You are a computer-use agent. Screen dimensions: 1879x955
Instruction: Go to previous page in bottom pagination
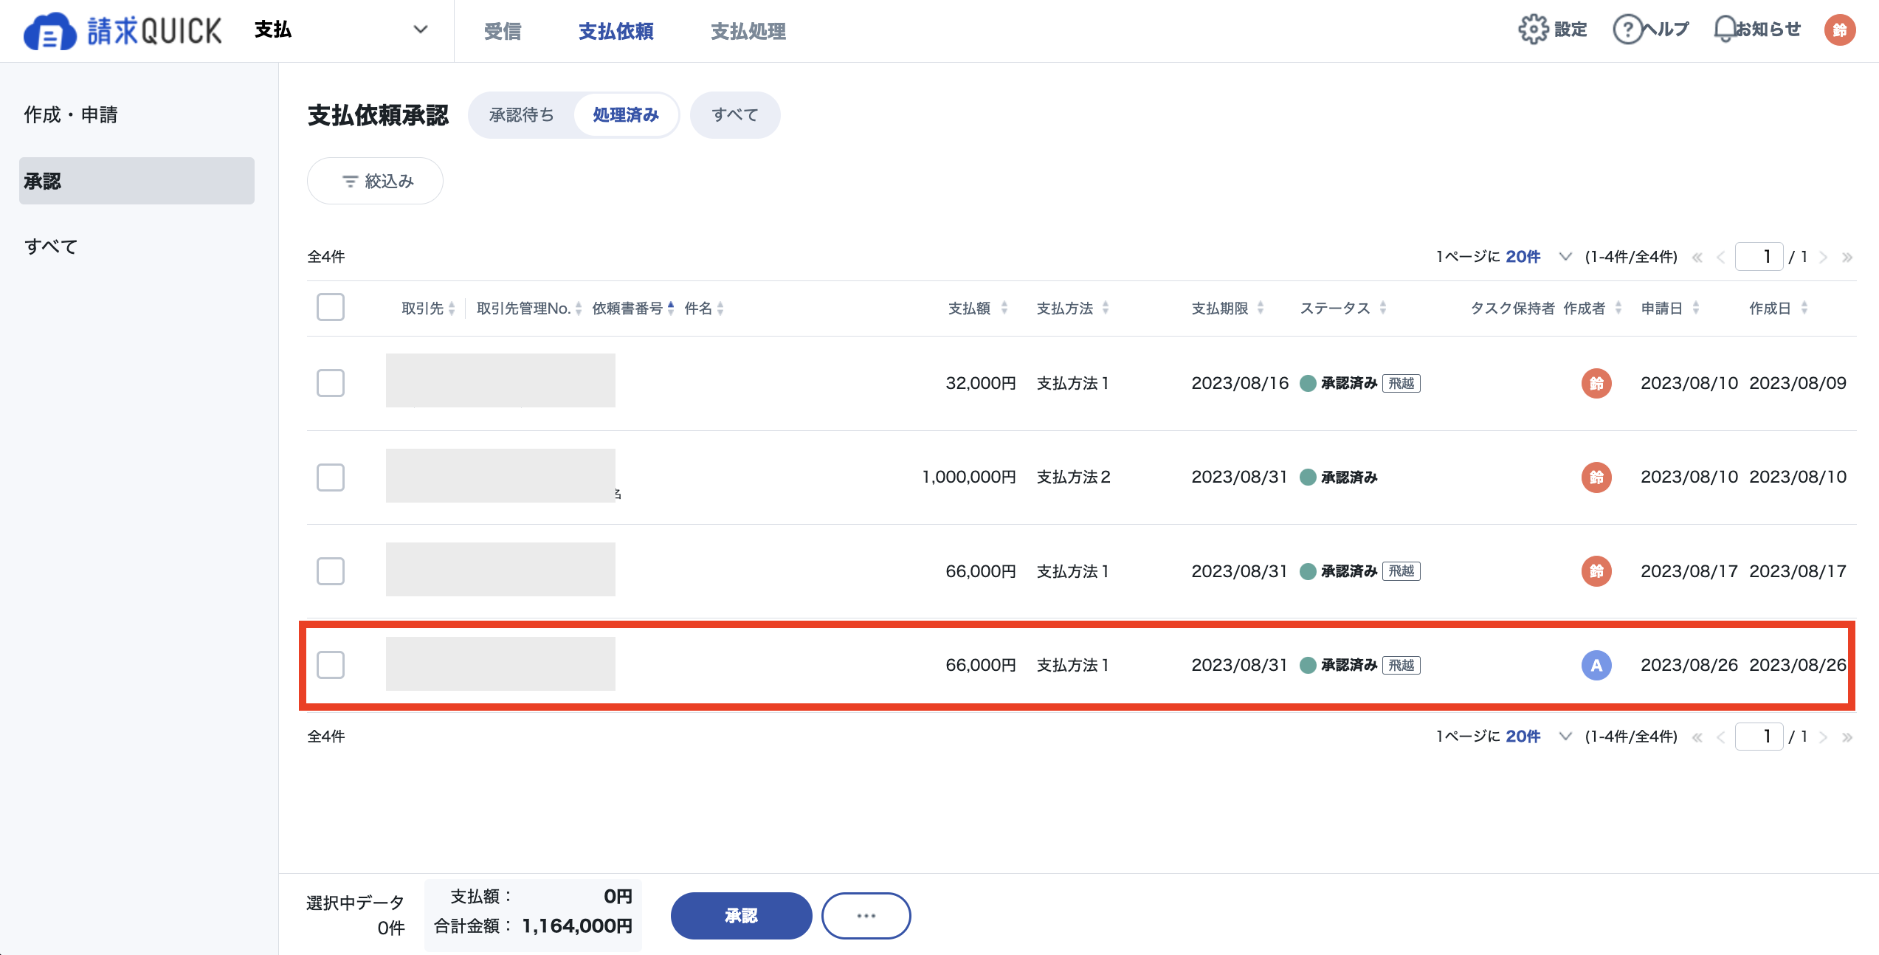click(1721, 737)
